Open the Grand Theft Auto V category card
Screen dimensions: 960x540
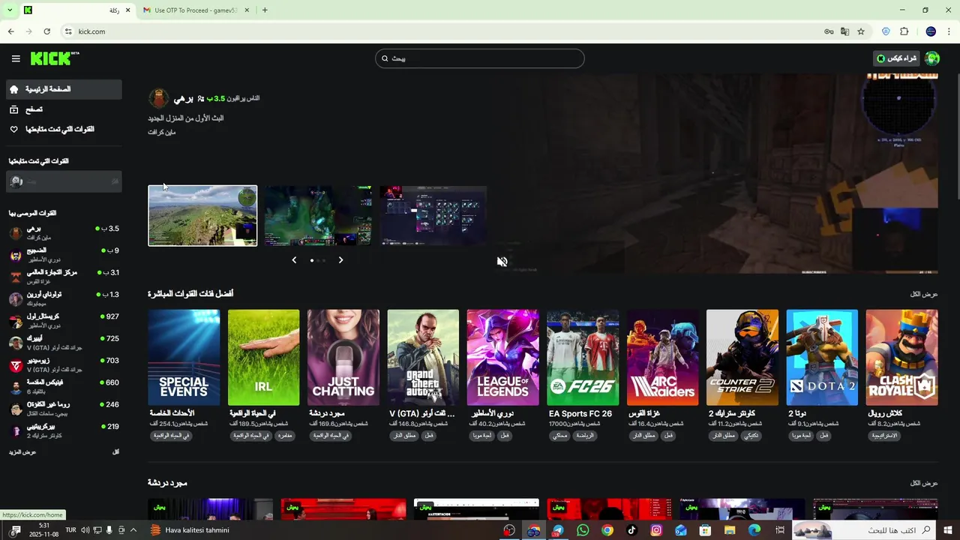click(x=423, y=358)
